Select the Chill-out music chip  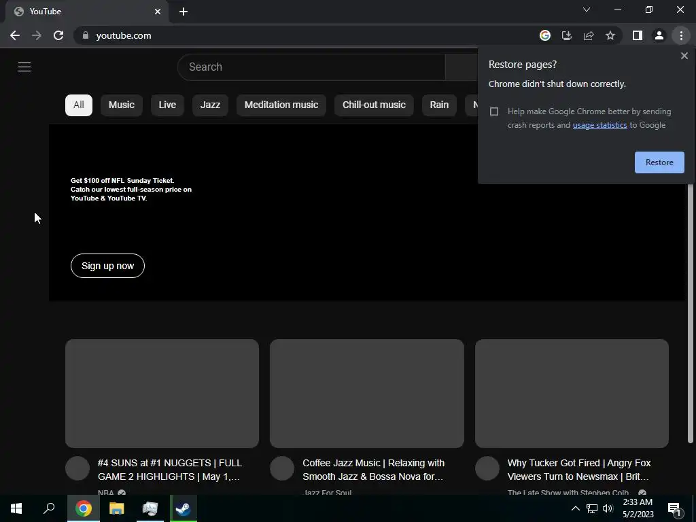tap(374, 105)
